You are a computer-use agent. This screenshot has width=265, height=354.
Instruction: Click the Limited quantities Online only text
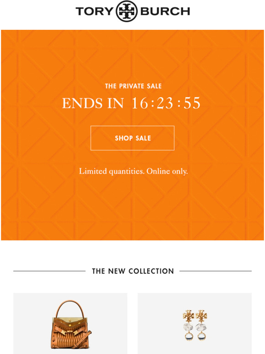tap(133, 172)
